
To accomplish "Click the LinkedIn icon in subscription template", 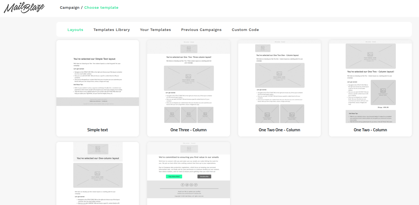I will click(x=191, y=185).
